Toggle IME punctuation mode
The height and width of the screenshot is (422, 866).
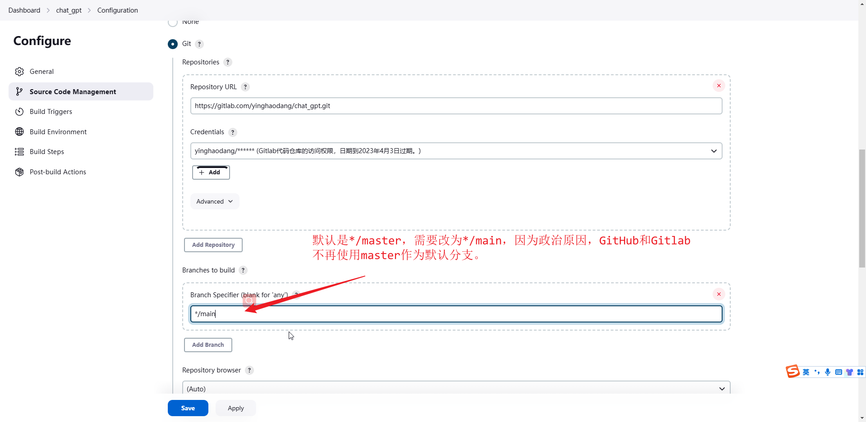[817, 372]
